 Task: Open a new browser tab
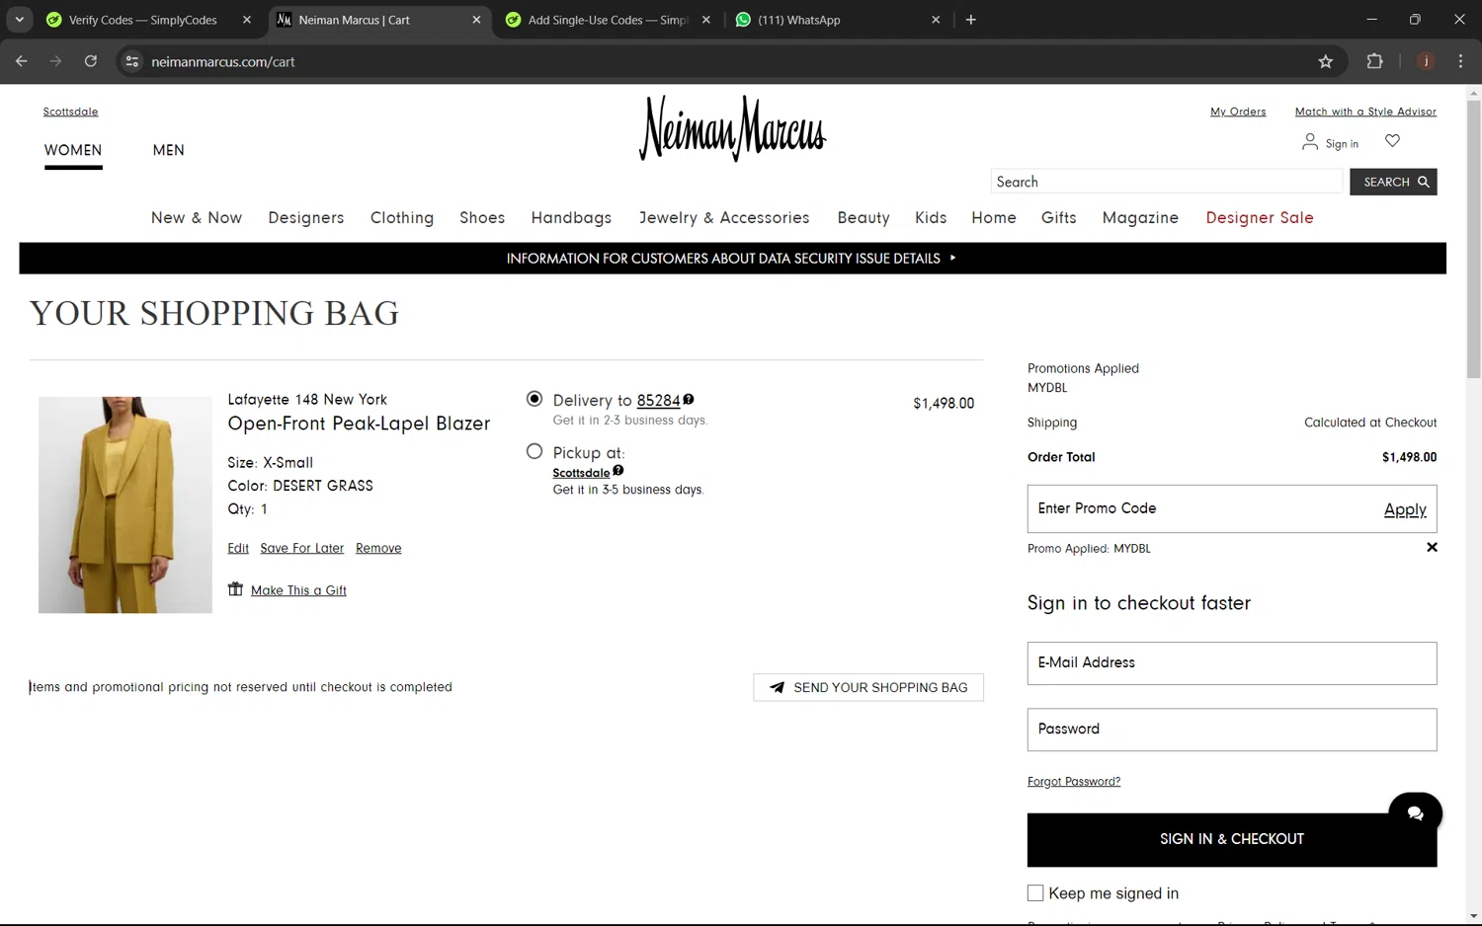(x=970, y=20)
